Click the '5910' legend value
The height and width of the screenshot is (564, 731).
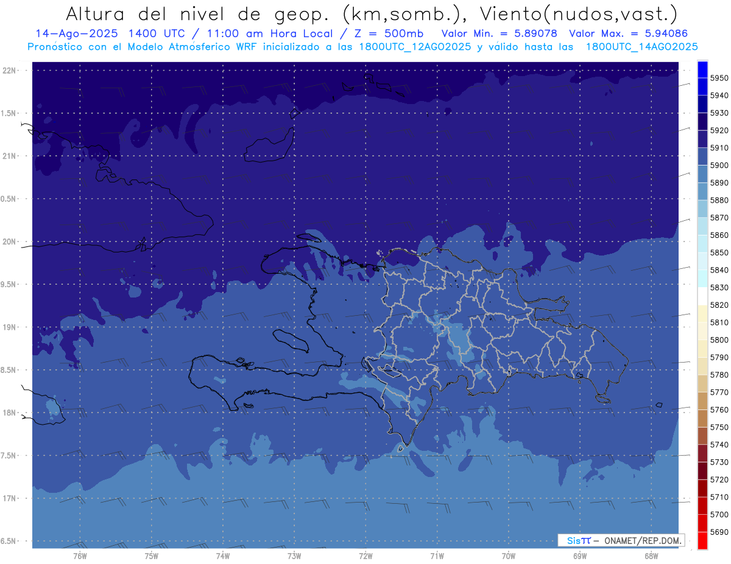pos(719,148)
